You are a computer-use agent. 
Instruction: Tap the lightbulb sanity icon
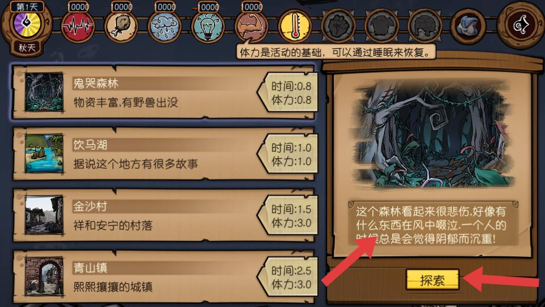tap(208, 26)
